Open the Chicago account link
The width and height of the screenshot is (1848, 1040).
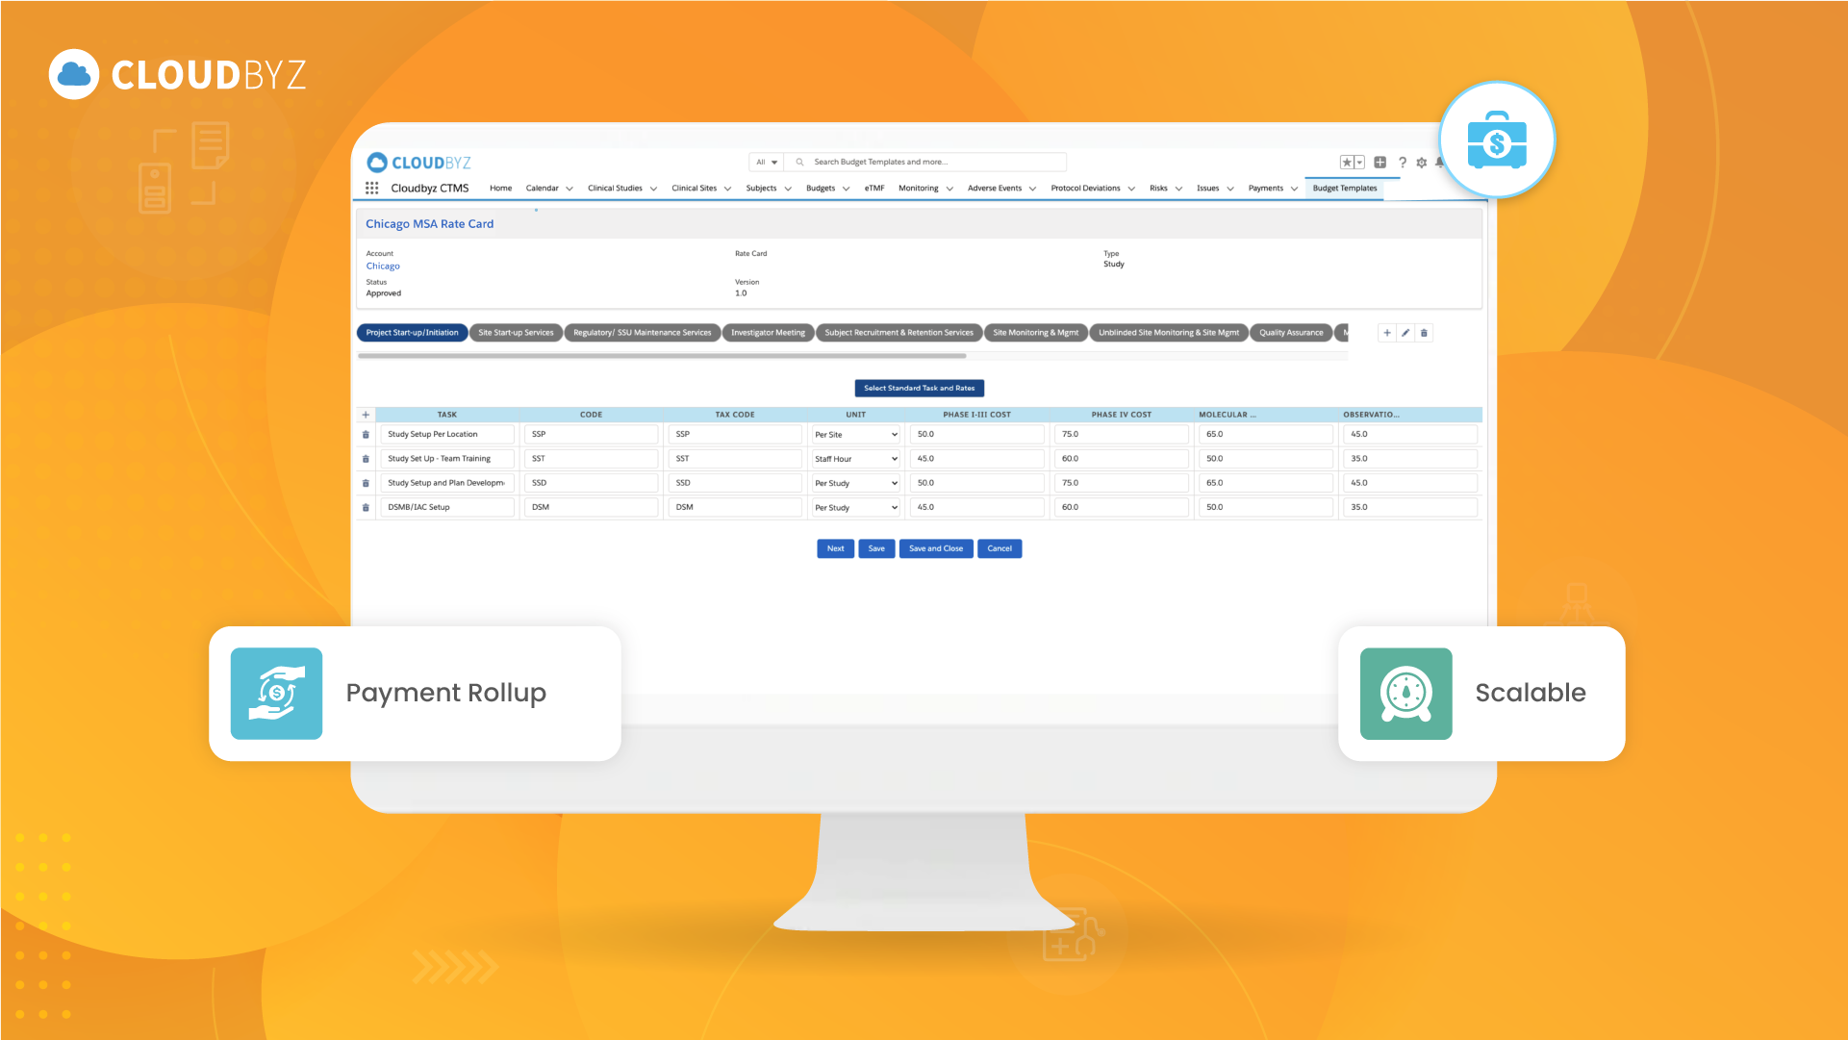[x=383, y=266]
